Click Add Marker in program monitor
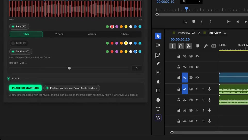 pos(193,22)
